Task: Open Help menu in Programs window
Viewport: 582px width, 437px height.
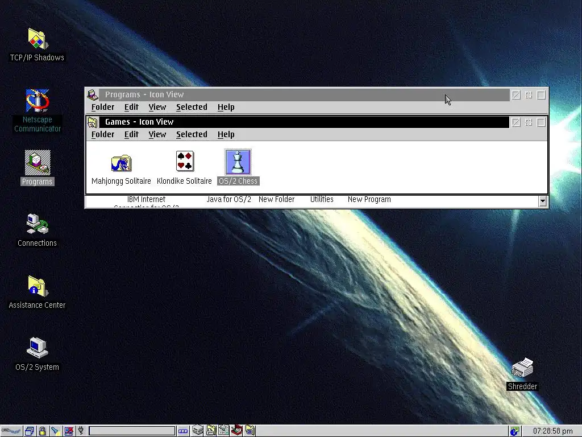Action: 226,107
